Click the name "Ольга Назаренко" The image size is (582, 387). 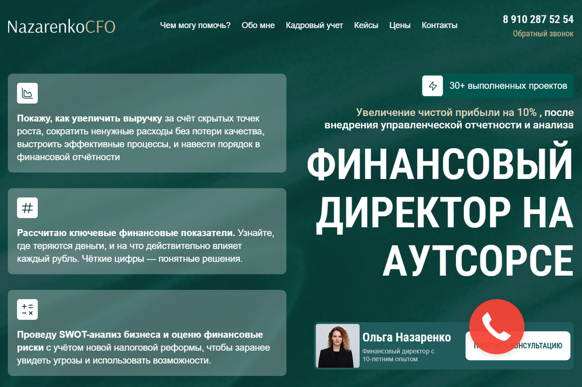[x=406, y=337]
